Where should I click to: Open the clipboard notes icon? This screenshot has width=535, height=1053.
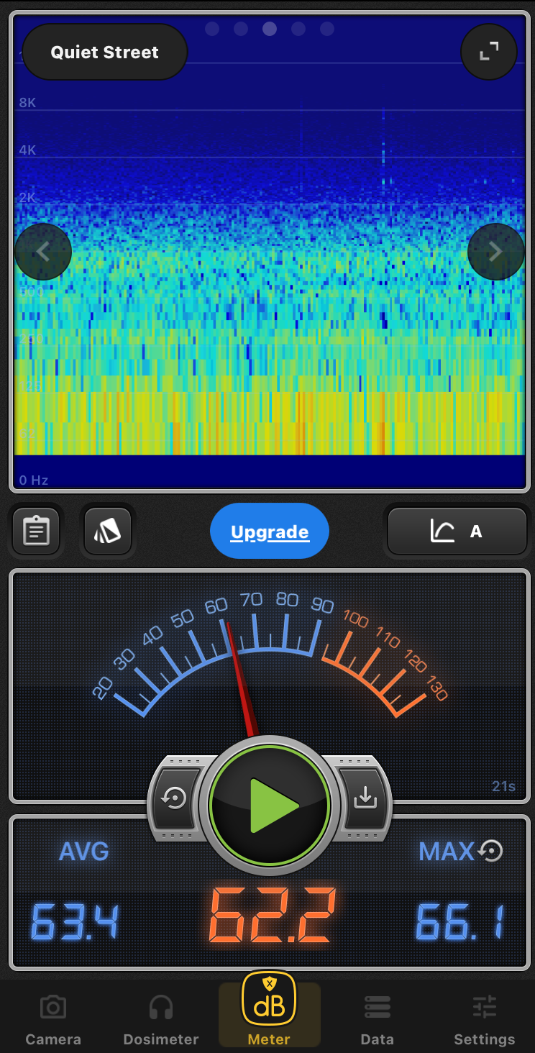(36, 532)
